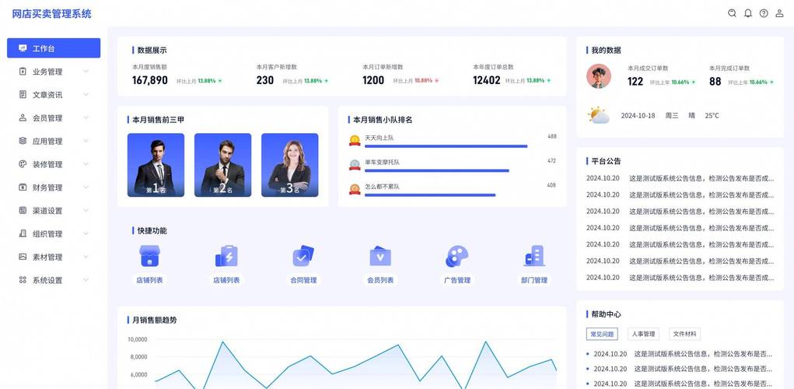794x389 pixels.
Task: Click the first place seller photo
Action: tap(156, 165)
